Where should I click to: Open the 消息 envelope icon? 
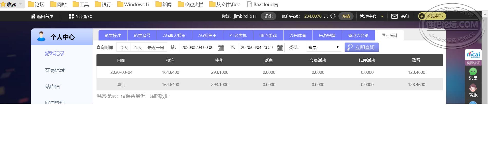click(394, 16)
